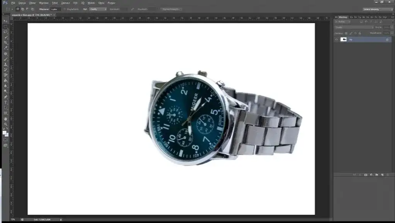Switch to the Warstwy panel tab
Viewport: 395px width, 223px height.
click(342, 17)
